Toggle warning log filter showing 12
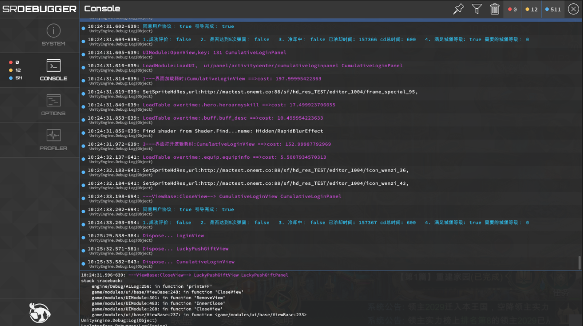Image resolution: width=583 pixels, height=326 pixels. 531,9
